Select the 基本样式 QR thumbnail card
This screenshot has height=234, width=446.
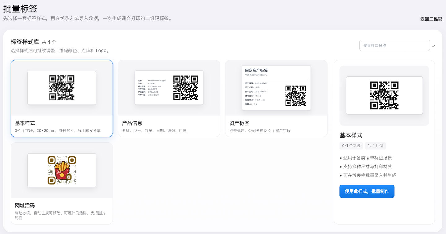click(62, 88)
